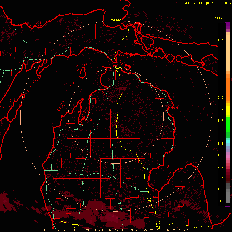Click the 9.8 value on the color scale

point(220,29)
